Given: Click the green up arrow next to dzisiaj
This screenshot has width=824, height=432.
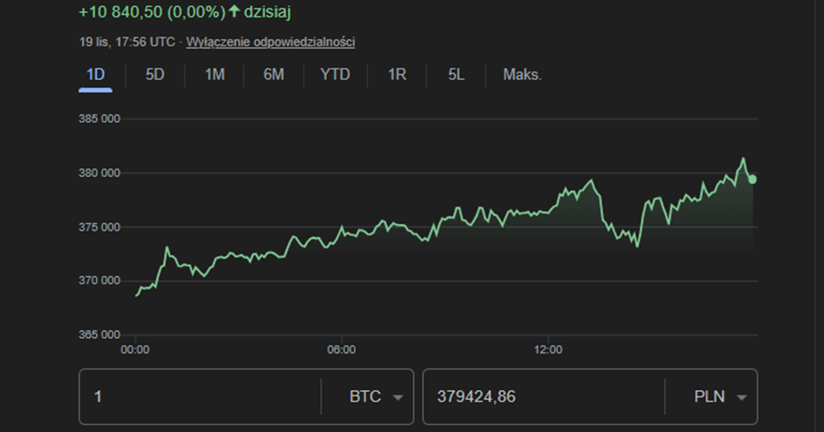Looking at the screenshot, I should point(234,11).
